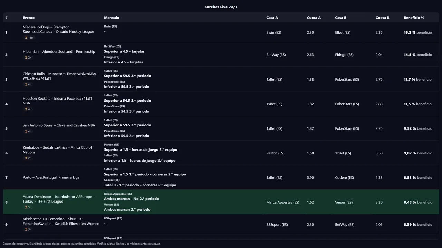
Task: Sort by the Beneficio % column header
Action: (x=414, y=18)
